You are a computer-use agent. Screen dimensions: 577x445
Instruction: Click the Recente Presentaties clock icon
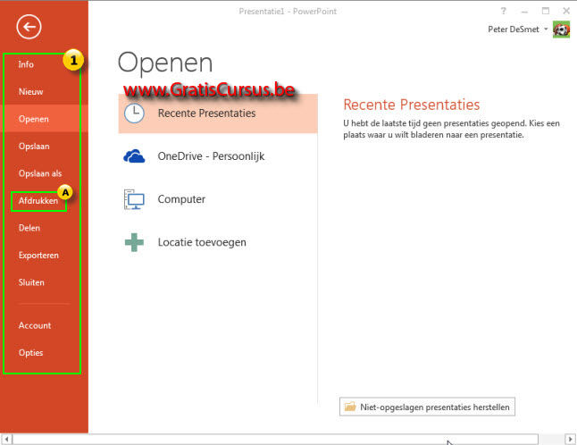point(134,113)
